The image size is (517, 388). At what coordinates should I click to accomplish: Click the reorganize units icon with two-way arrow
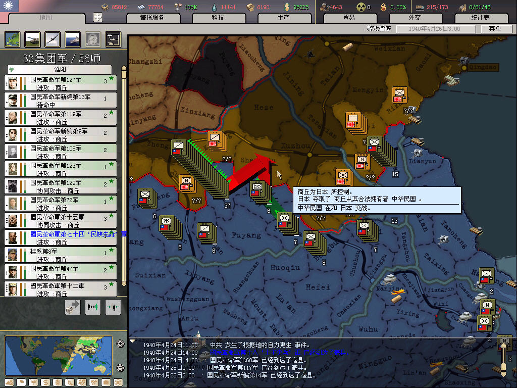[x=93, y=307]
